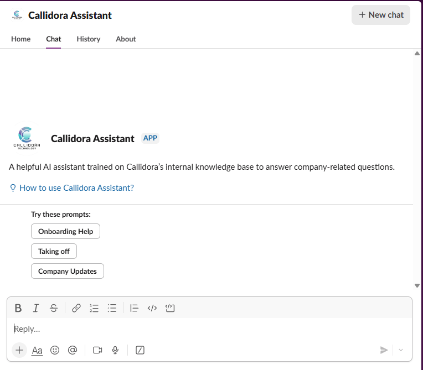This screenshot has width=423, height=370.
Task: Apply blockquote formatting
Action: 134,308
